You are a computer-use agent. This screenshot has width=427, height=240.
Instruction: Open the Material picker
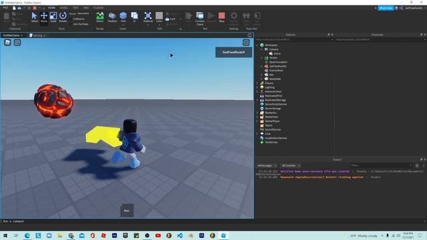click(x=148, y=17)
